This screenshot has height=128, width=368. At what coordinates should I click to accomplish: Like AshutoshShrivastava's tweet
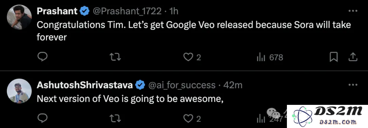(x=188, y=119)
